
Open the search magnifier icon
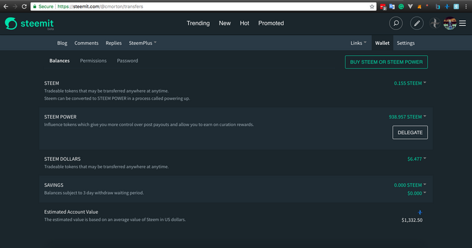pyautogui.click(x=396, y=23)
